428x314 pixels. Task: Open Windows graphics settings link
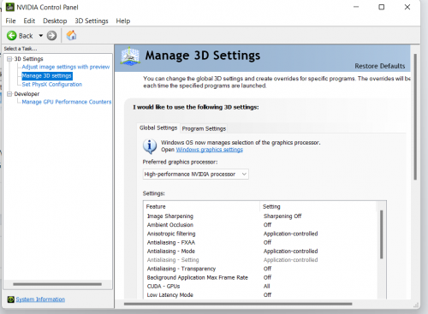coord(210,150)
